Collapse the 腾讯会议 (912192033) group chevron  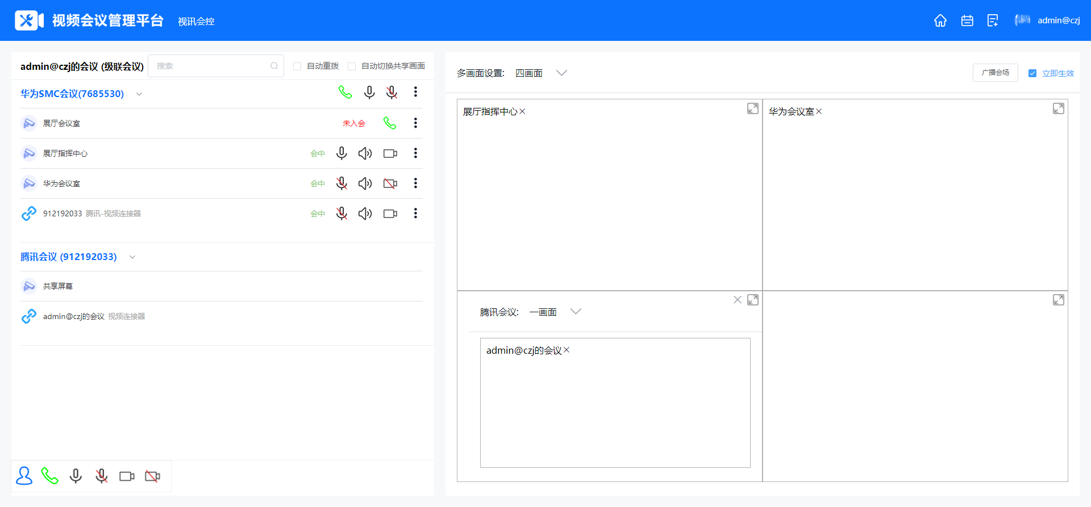132,257
